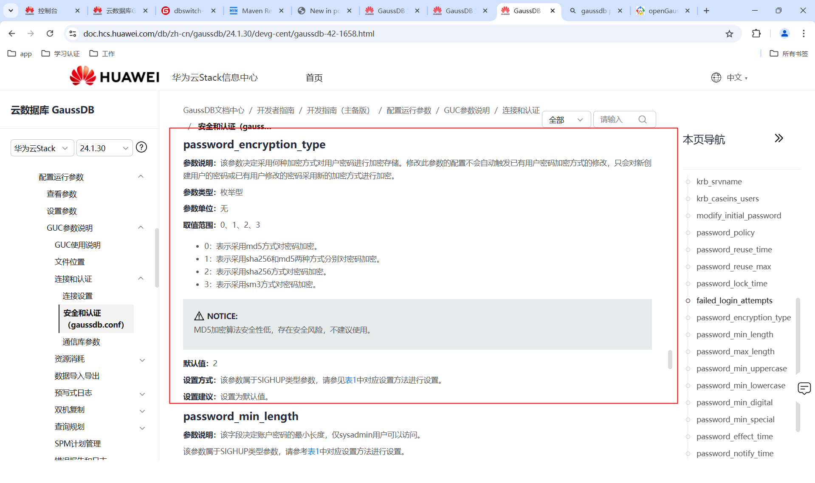This screenshot has width=815, height=483.
Task: Click the help question mark icon
Action: click(x=141, y=147)
